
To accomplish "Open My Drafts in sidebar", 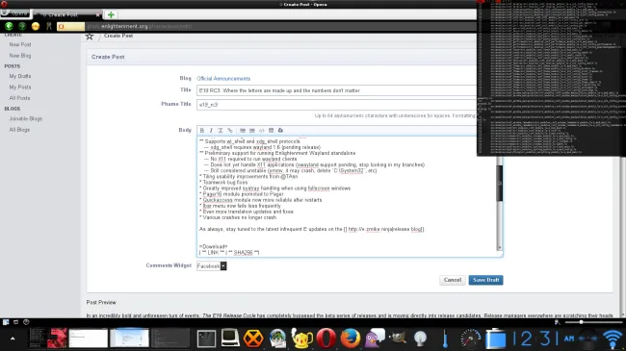I will point(20,76).
